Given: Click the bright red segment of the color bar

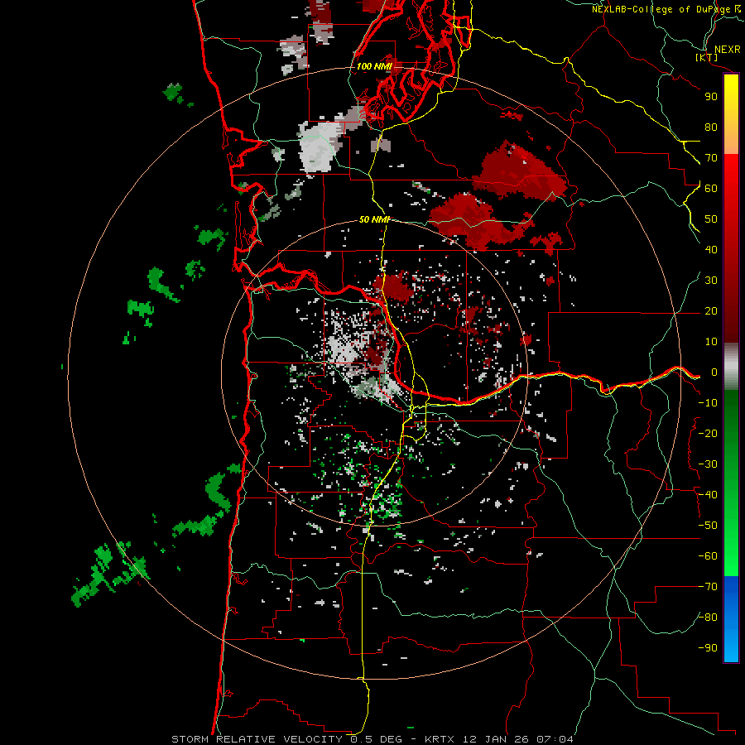Looking at the screenshot, I should pos(731,180).
